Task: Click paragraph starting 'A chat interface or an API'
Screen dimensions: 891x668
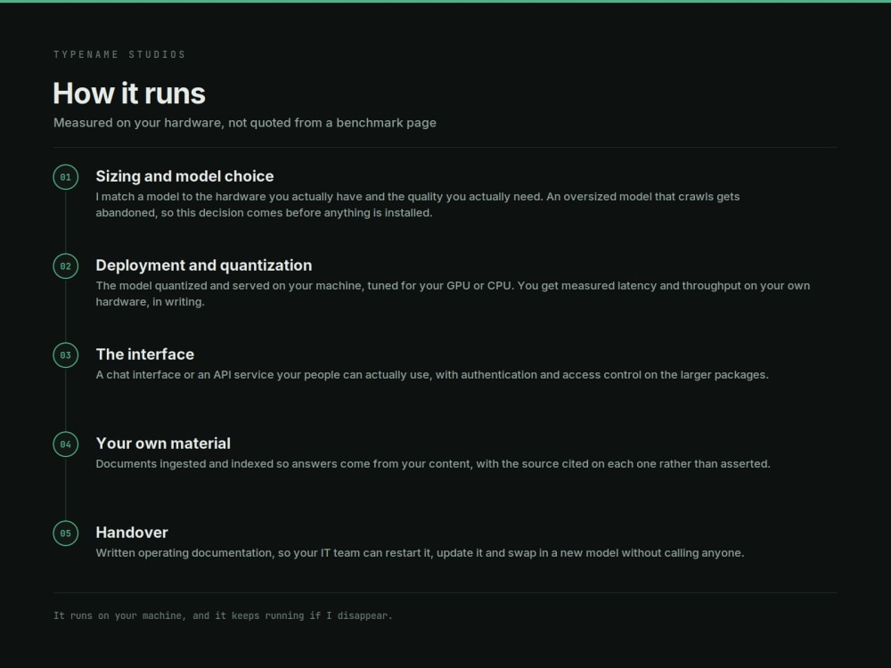Action: click(x=432, y=375)
